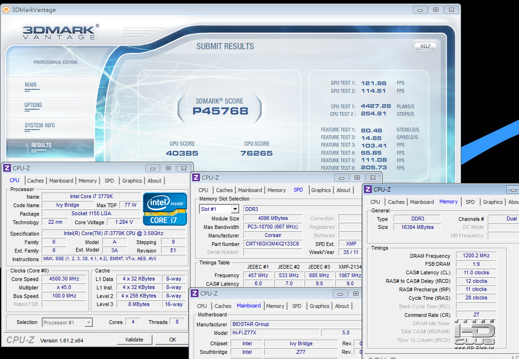Click the CPU-Z title icon above the Processor section

[x=7, y=168]
